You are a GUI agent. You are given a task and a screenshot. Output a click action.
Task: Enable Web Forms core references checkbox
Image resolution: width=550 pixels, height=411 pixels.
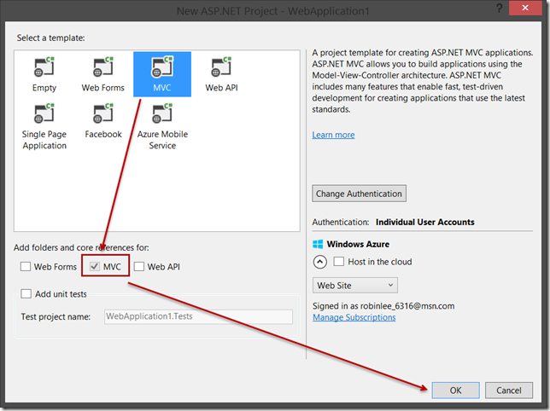click(x=26, y=266)
